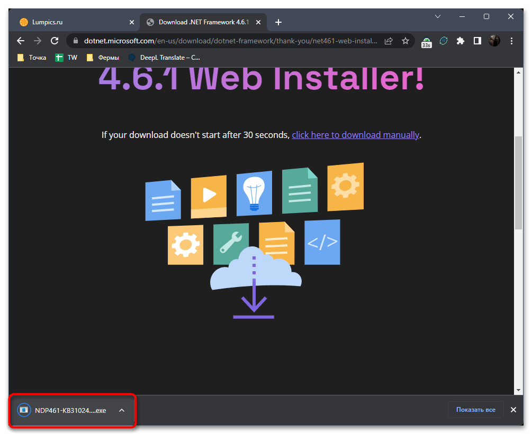Open the teal circular extension icon

[x=444, y=41]
